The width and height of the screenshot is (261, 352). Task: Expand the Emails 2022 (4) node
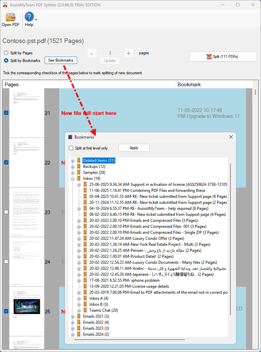pyautogui.click(x=73, y=322)
